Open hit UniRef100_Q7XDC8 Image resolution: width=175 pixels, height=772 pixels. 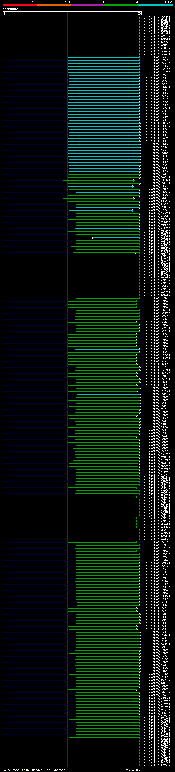coord(157,111)
